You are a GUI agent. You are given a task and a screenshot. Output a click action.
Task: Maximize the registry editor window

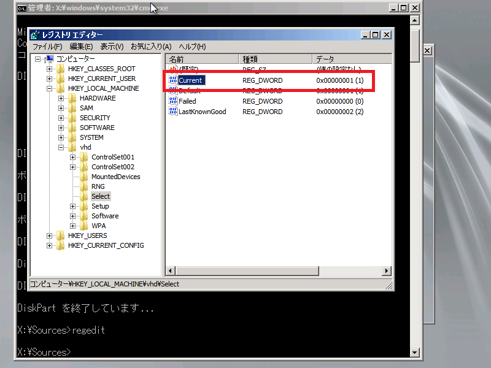376,35
